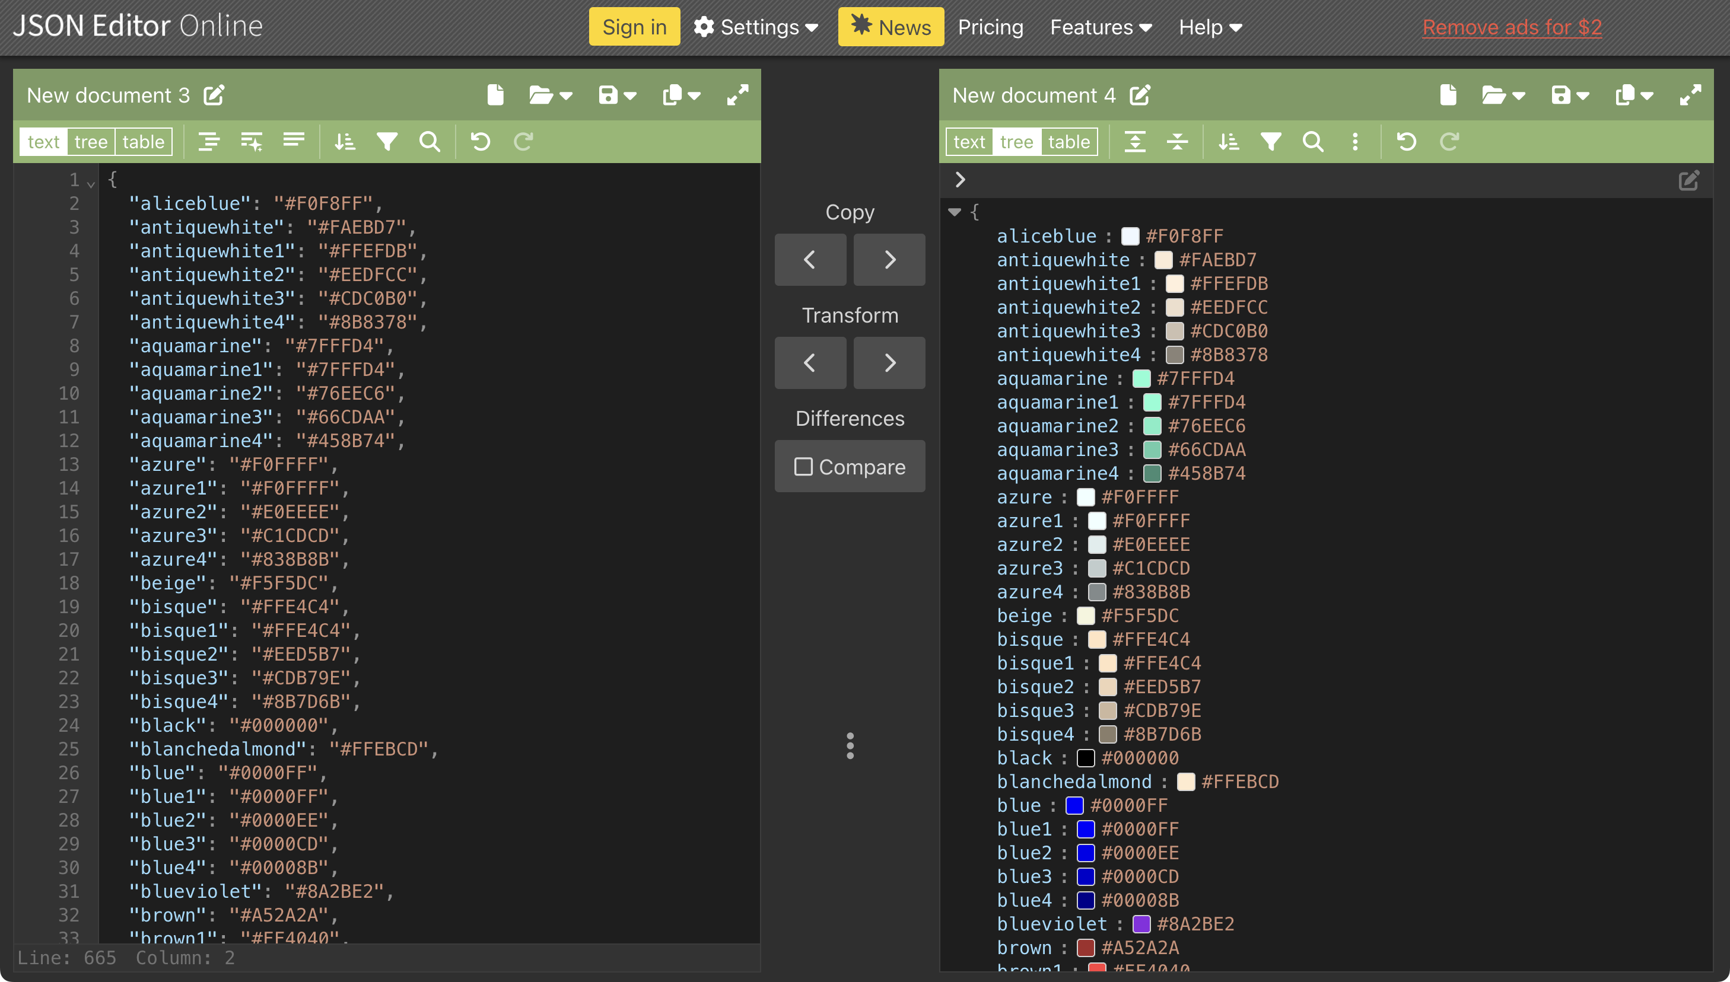Open aliceblue color swatch picker
This screenshot has width=1730, height=982.
(1130, 236)
